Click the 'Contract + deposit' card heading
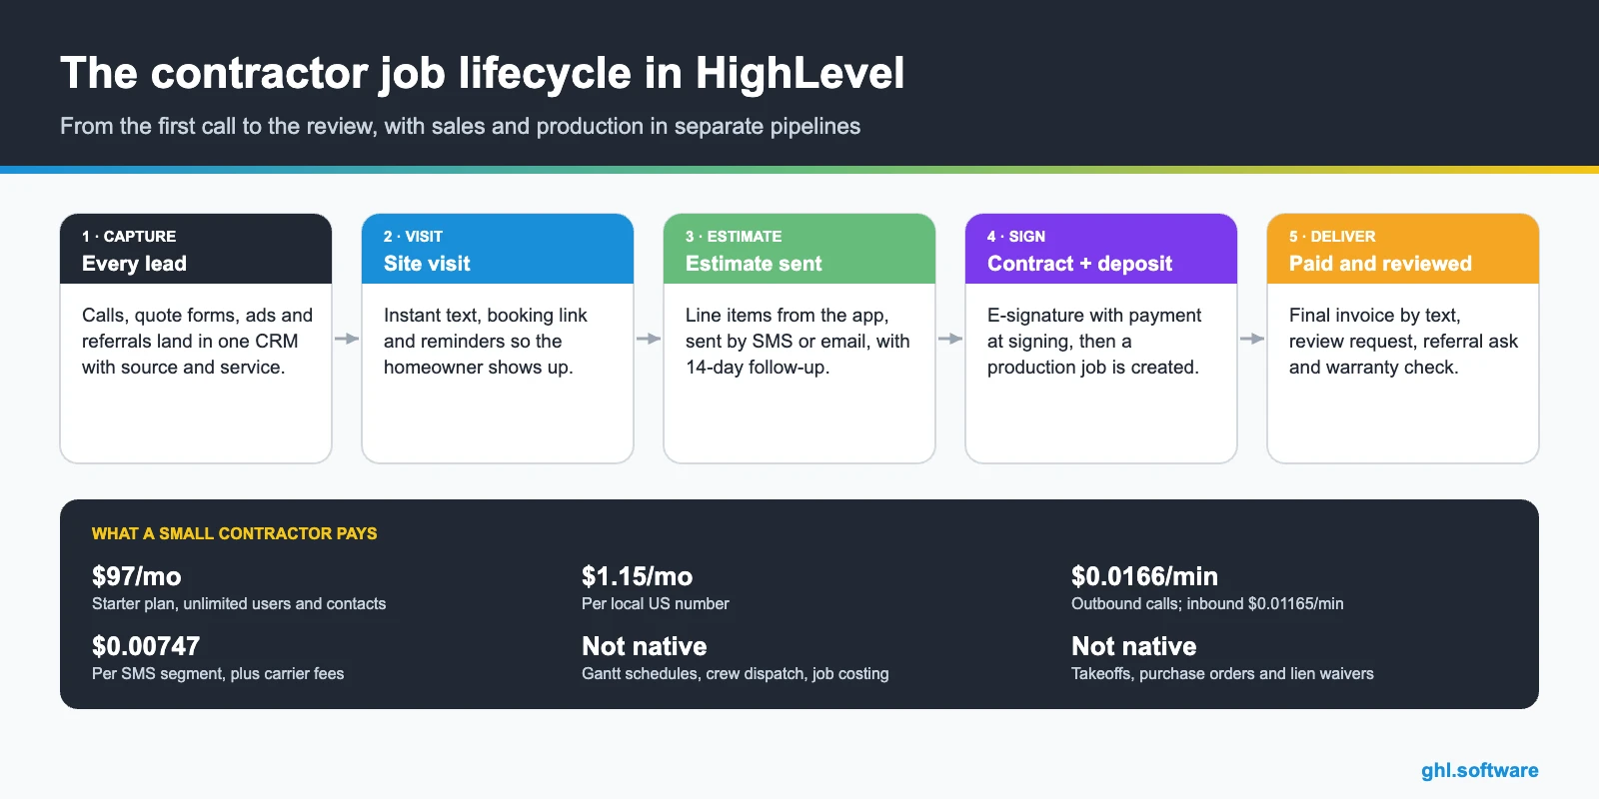Viewport: 1599px width, 799px height. click(1079, 264)
